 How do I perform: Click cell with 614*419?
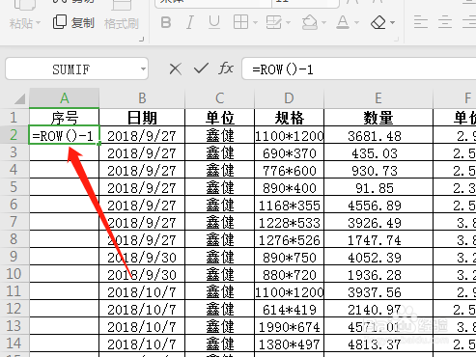[289, 309]
